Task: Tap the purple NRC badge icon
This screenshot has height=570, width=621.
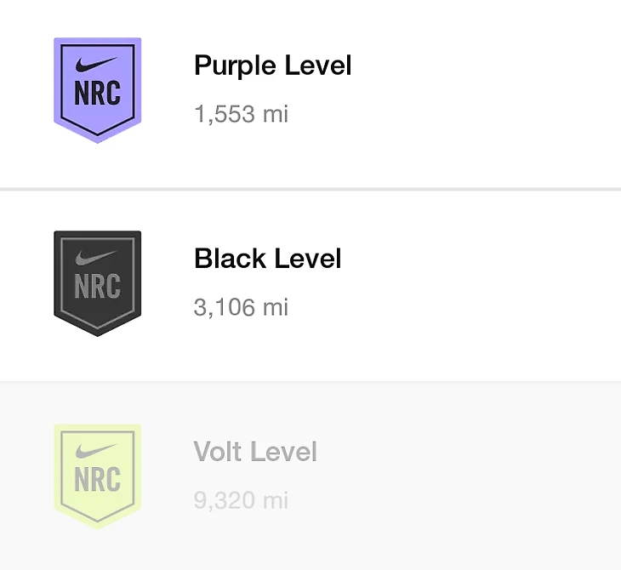Action: coord(97,89)
